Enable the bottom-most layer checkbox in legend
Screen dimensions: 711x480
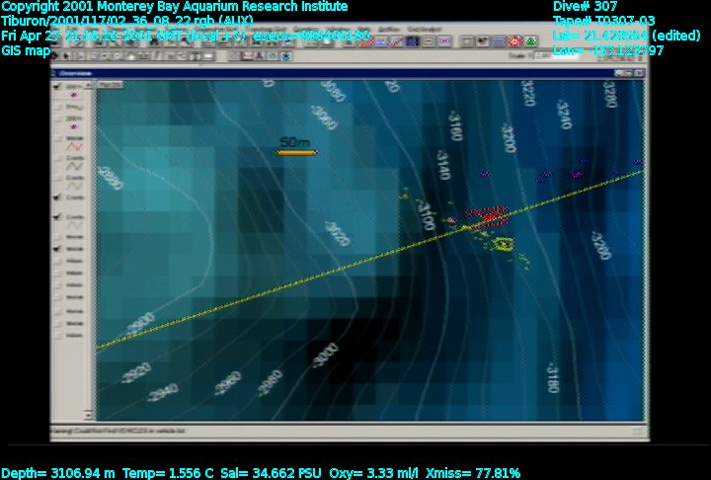tap(57, 336)
